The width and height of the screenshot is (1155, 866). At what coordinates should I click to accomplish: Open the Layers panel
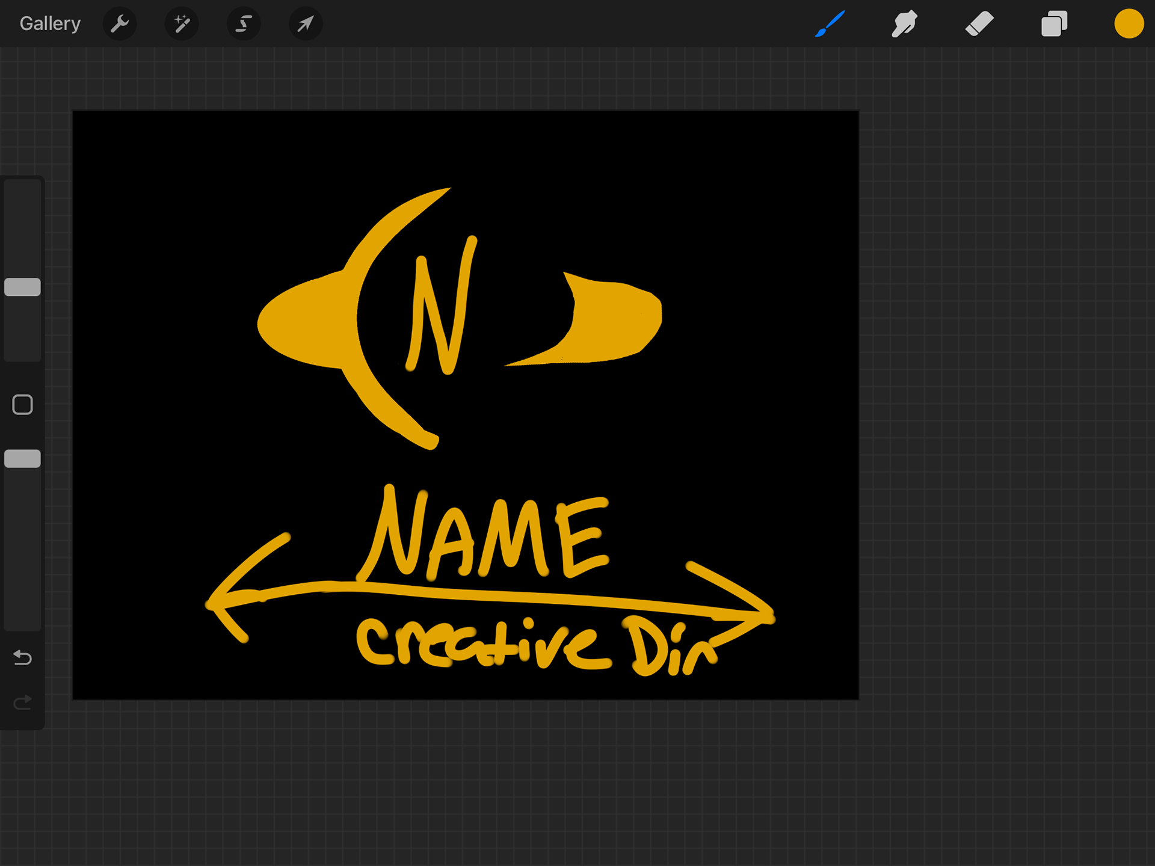point(1054,24)
